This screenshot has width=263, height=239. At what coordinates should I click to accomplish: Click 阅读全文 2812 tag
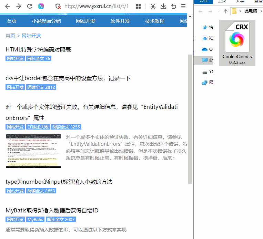(41, 87)
